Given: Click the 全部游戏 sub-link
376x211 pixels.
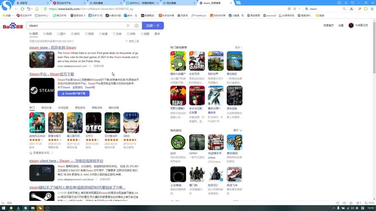Looking at the screenshot, I should point(77,87).
